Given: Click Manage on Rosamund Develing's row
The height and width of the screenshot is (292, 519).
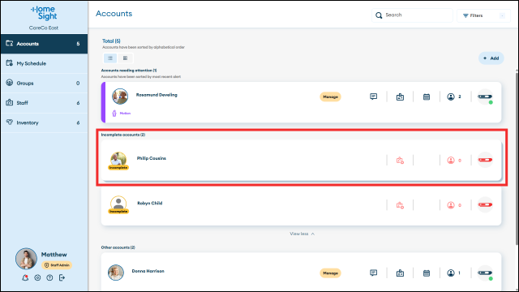Looking at the screenshot, I should pos(330,97).
